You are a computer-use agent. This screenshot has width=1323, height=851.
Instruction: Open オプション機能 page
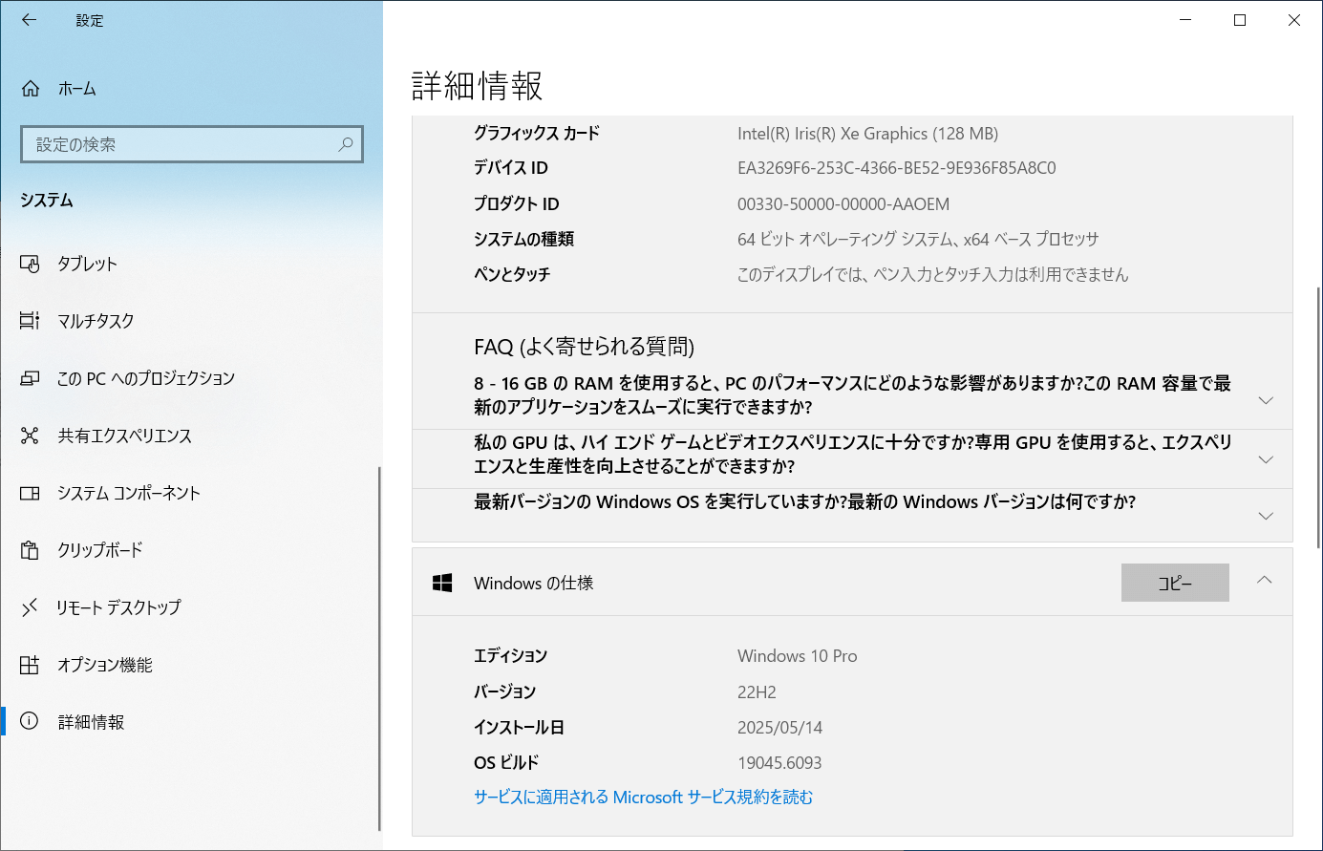[189, 665]
